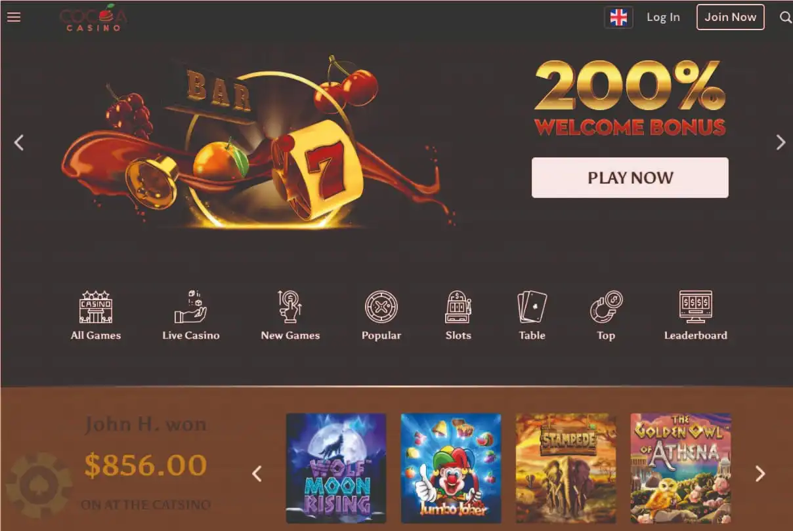The width and height of the screenshot is (793, 531).
Task: Select the Table cards icon
Action: tap(532, 307)
